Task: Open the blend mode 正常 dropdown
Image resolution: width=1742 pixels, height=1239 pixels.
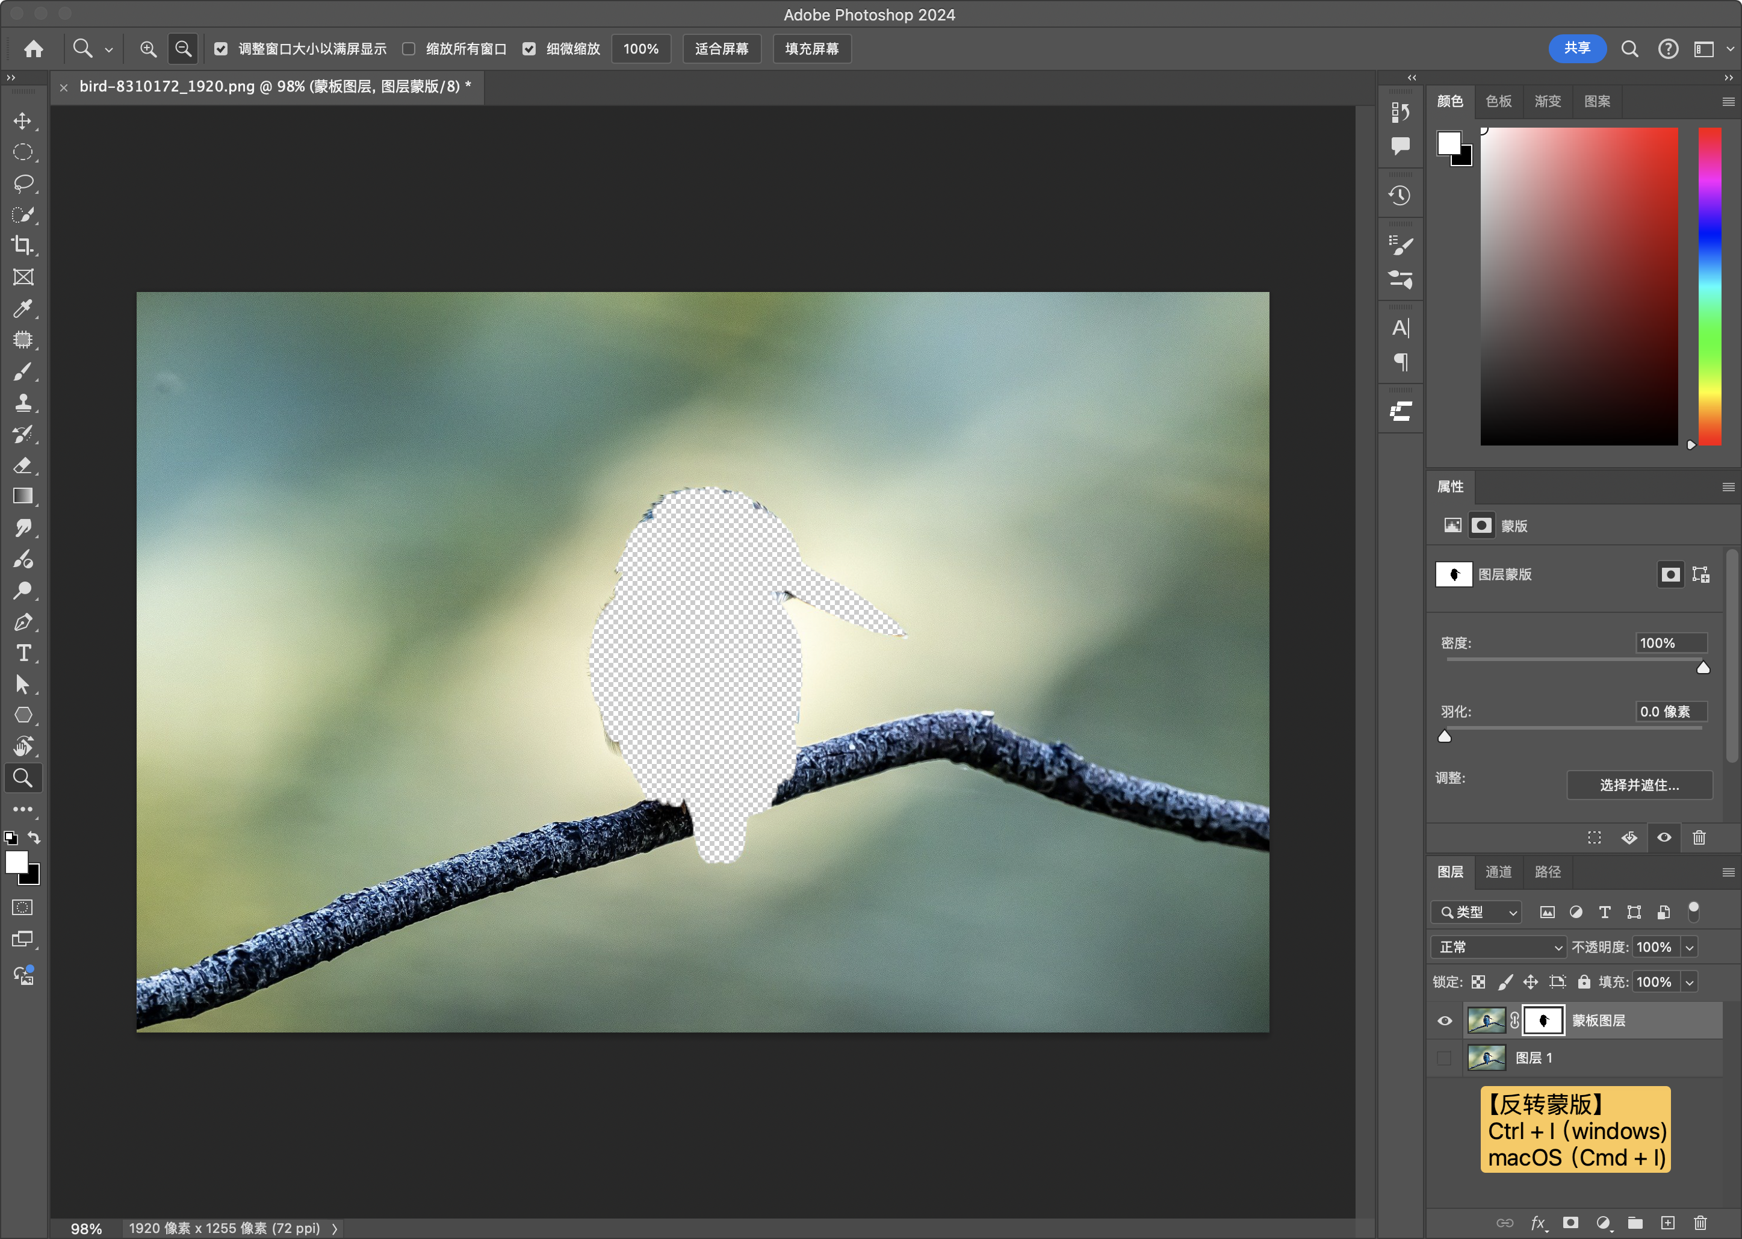Action: click(1498, 947)
